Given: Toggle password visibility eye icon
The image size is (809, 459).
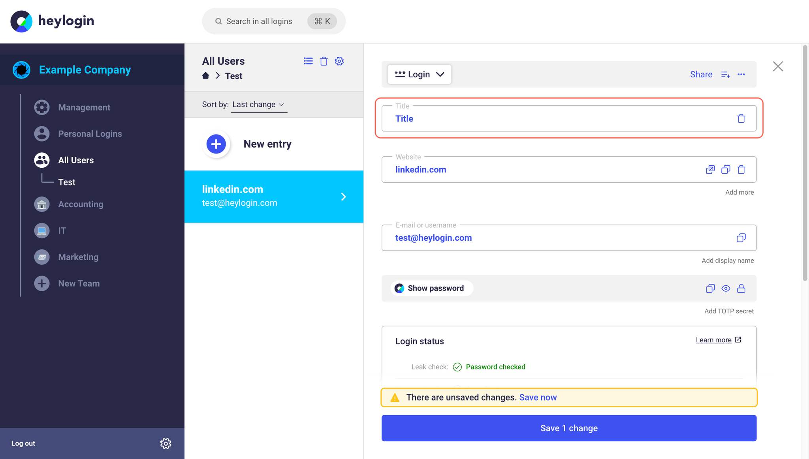Looking at the screenshot, I should coord(726,289).
